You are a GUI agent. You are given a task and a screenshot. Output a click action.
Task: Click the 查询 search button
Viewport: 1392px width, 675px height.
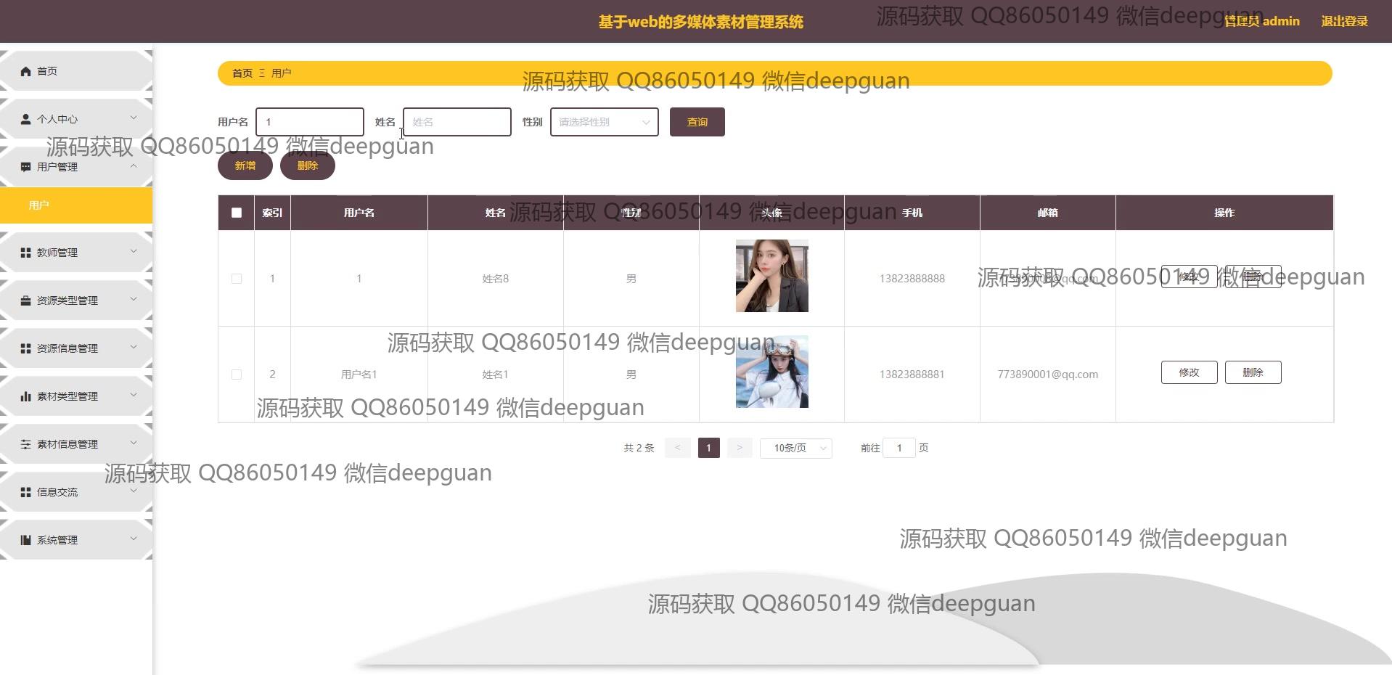(697, 122)
